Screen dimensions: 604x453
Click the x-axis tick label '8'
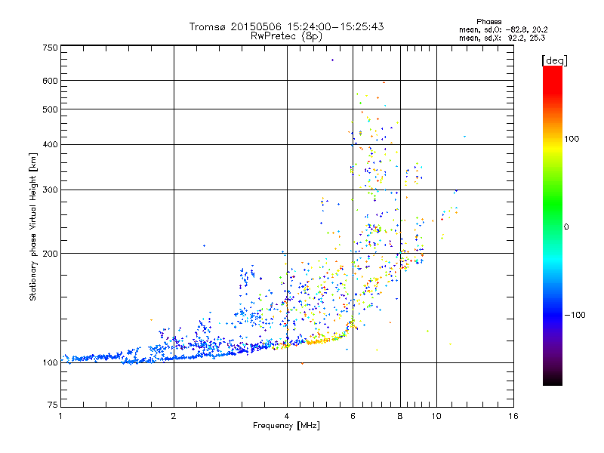[x=400, y=416]
